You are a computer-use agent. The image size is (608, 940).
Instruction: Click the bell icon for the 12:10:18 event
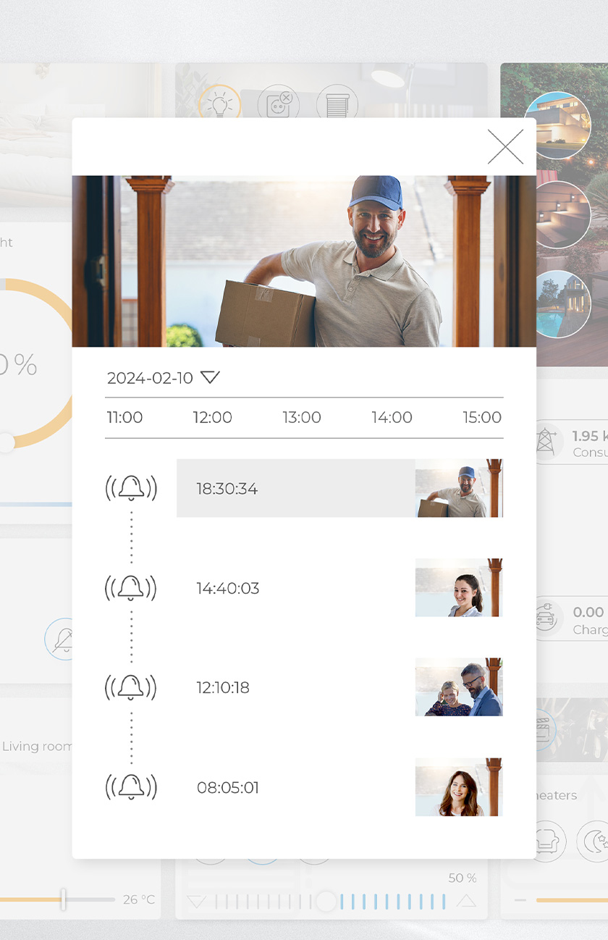(x=131, y=687)
